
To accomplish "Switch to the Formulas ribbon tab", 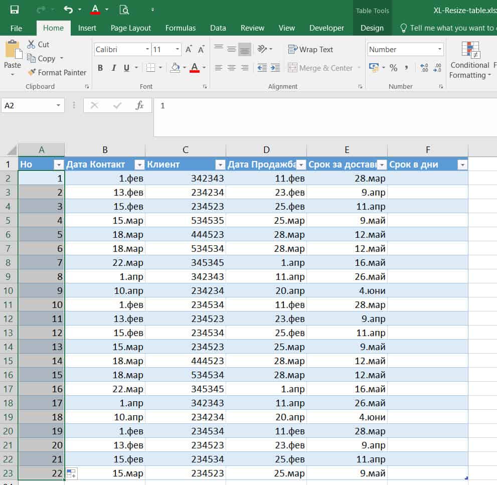I will pyautogui.click(x=180, y=28).
